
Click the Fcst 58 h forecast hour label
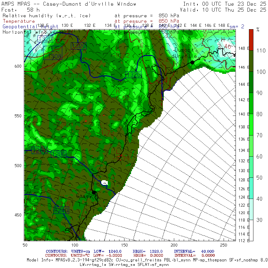[21, 10]
